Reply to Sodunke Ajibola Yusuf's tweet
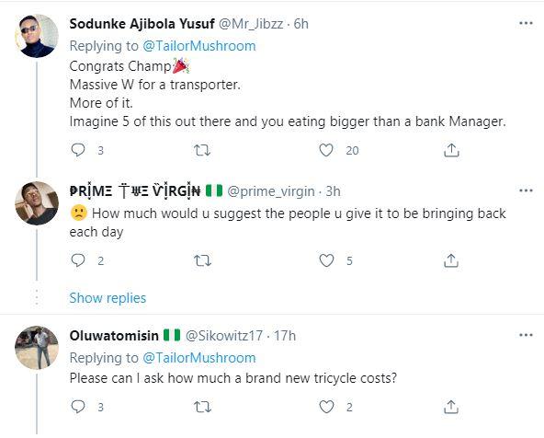The image size is (544, 438). coord(78,150)
